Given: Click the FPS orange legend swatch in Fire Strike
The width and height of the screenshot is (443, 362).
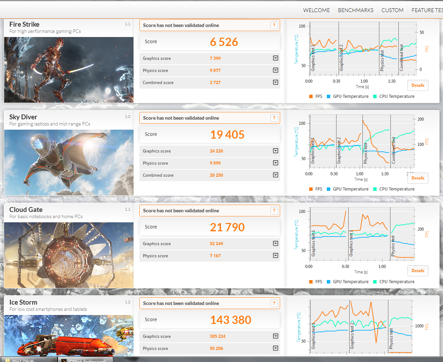Looking at the screenshot, I should pos(311,96).
